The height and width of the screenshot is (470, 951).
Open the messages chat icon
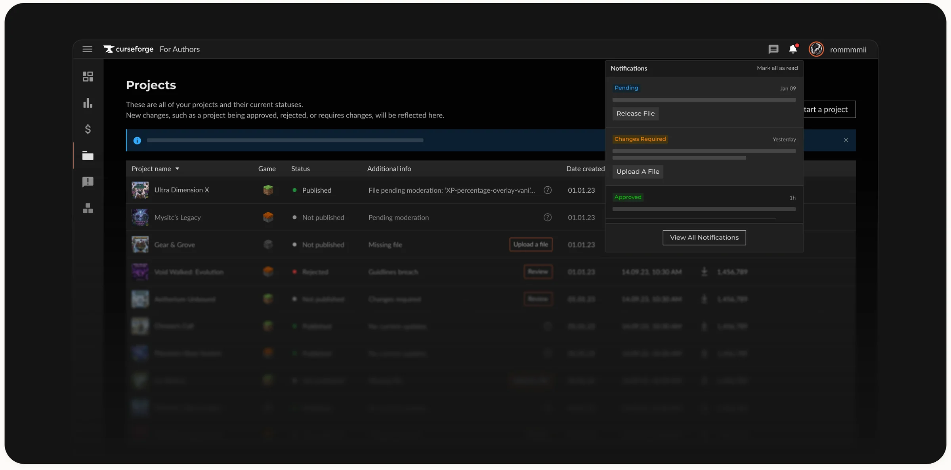pos(773,49)
